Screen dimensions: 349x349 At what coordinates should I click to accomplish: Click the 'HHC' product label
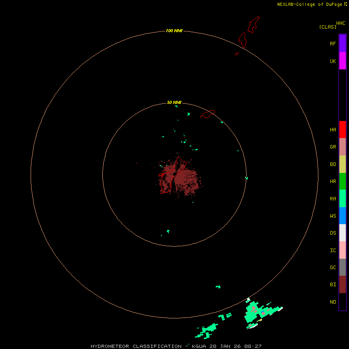(x=341, y=23)
